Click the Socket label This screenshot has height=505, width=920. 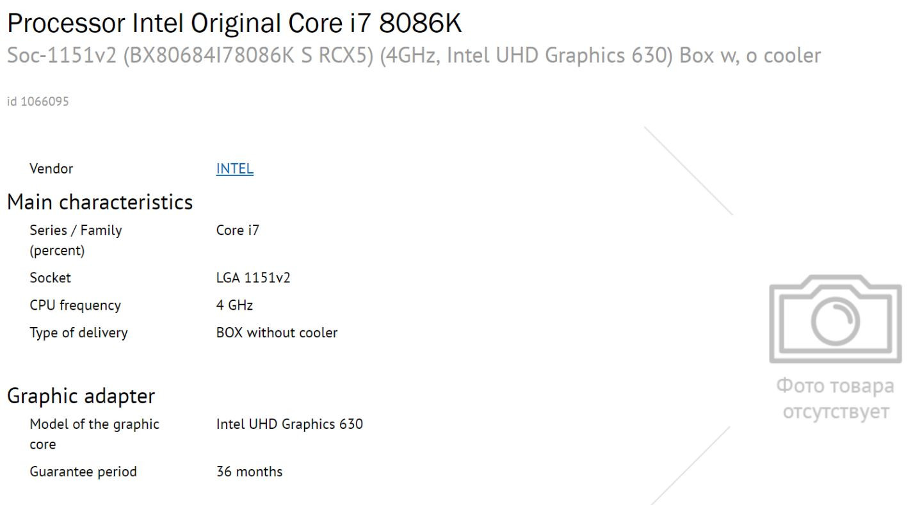pyautogui.click(x=51, y=278)
